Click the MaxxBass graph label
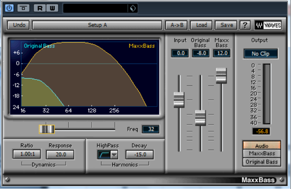This screenshot has height=189, width=291. coord(142,46)
